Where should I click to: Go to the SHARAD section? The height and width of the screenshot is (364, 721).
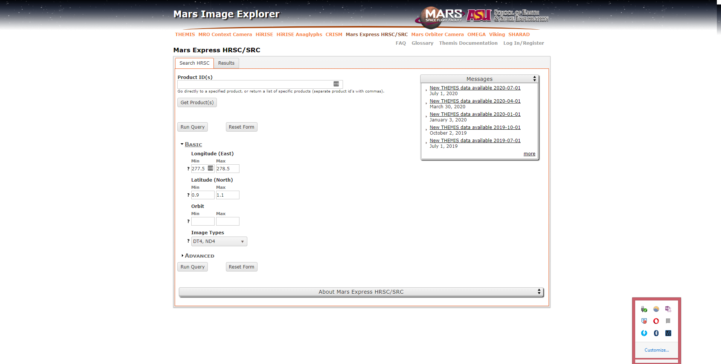[x=519, y=35]
